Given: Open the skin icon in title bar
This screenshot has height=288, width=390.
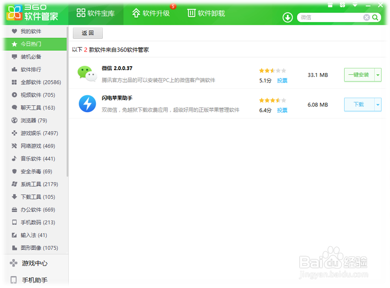Looking at the screenshot, I should [x=342, y=5].
